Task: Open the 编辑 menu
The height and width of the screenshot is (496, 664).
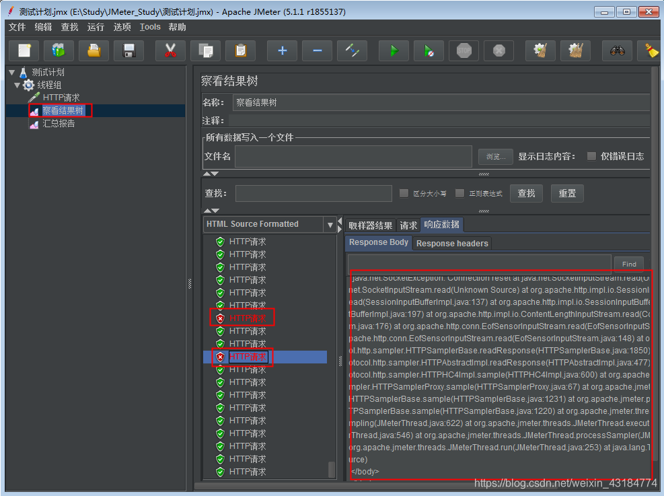Action: 43,27
